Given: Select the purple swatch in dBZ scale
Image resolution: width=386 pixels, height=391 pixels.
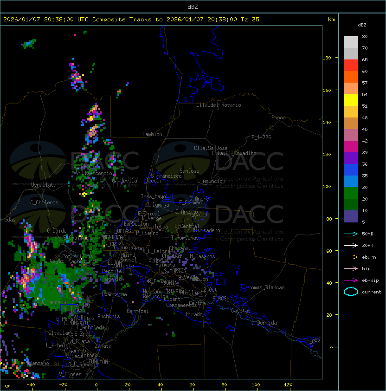Looking at the screenshot, I should [351, 158].
